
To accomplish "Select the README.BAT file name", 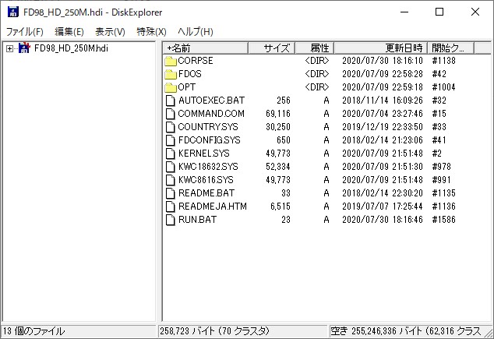I will [206, 192].
